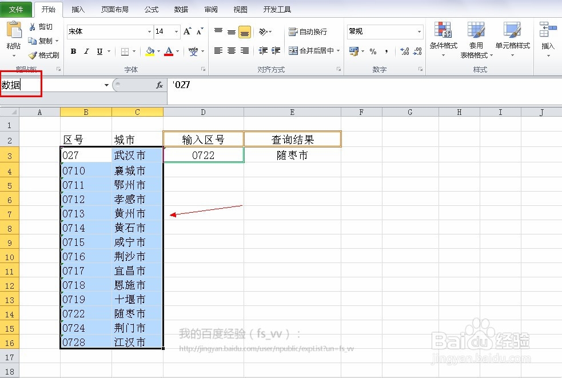Click the Insert cells icon (插入)
Viewport: 562px width, 378px height.
[548, 29]
